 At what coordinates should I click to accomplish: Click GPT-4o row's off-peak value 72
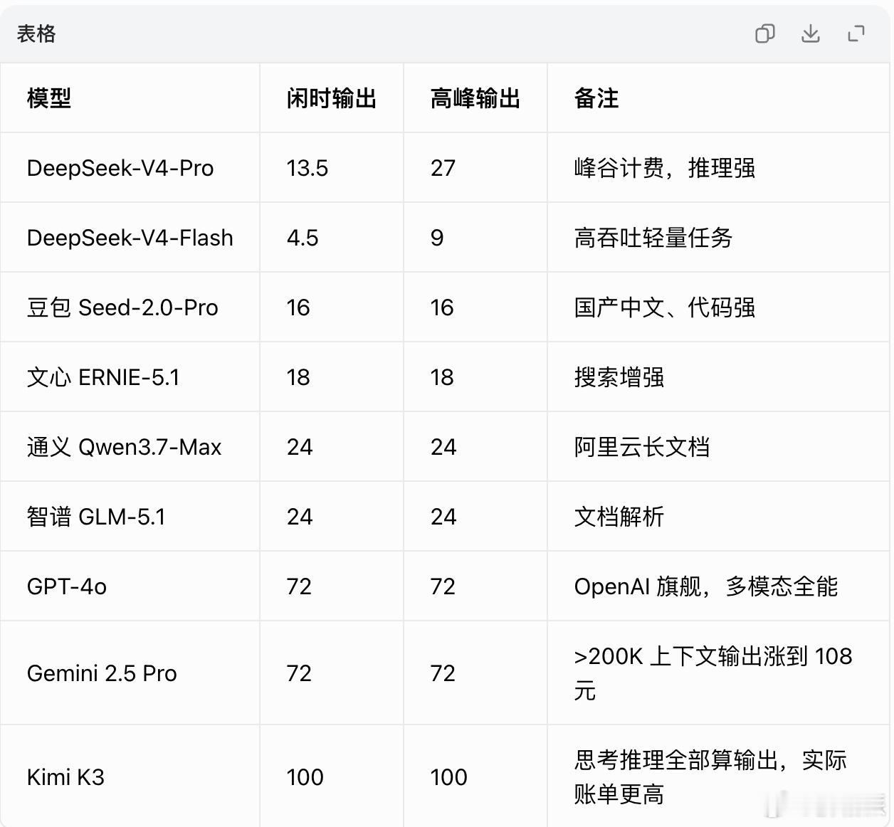(299, 586)
